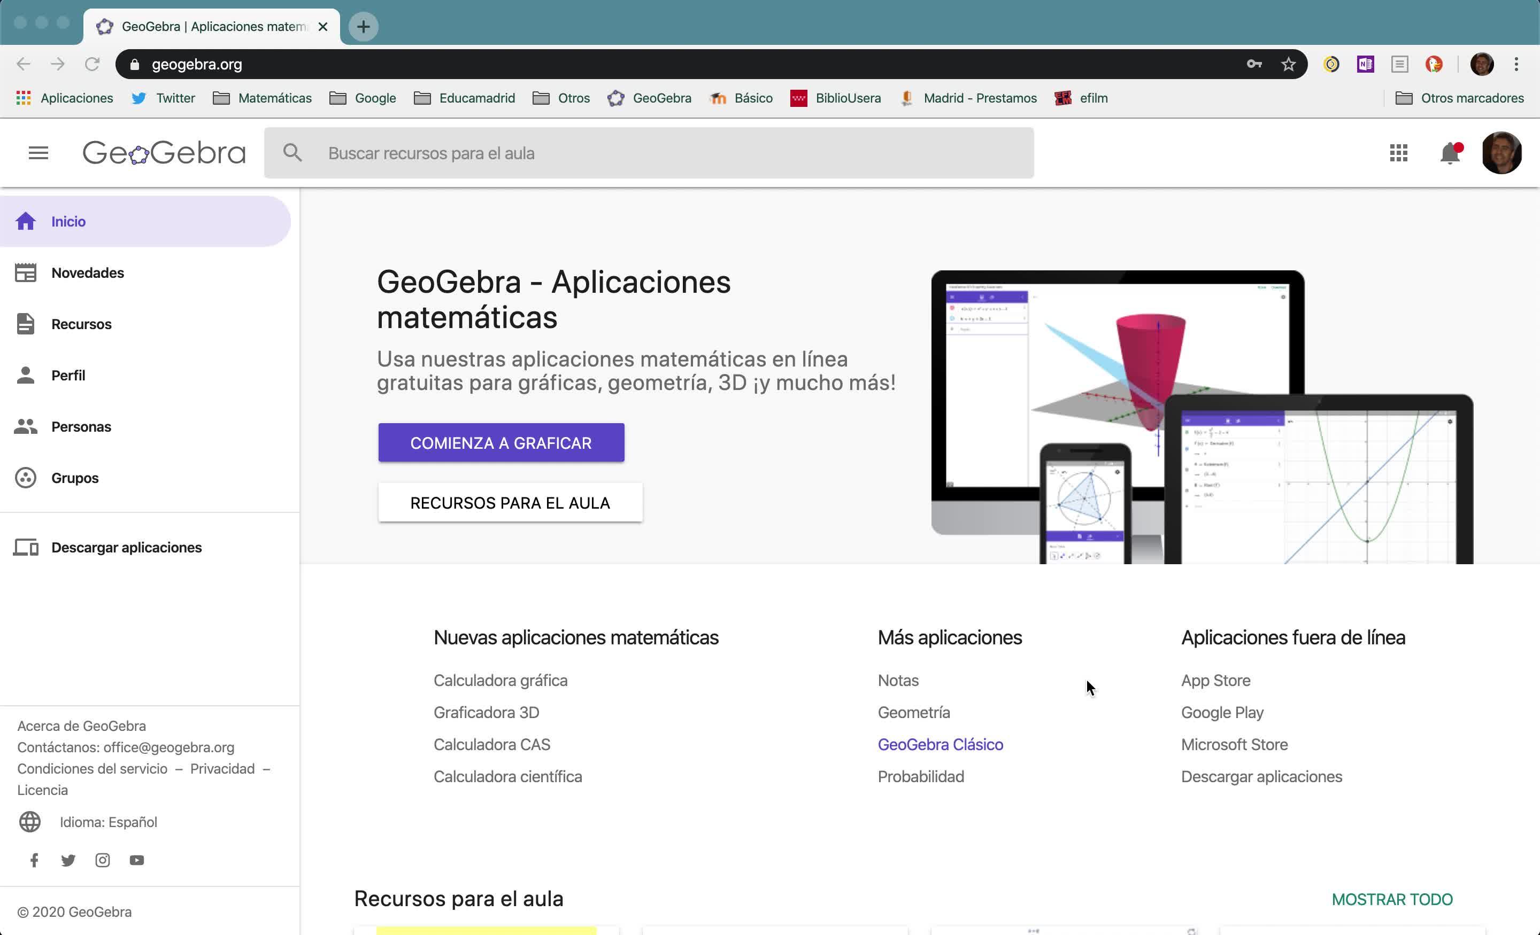
Task: Click the Twitter icon in sidebar footer
Action: [x=68, y=860]
